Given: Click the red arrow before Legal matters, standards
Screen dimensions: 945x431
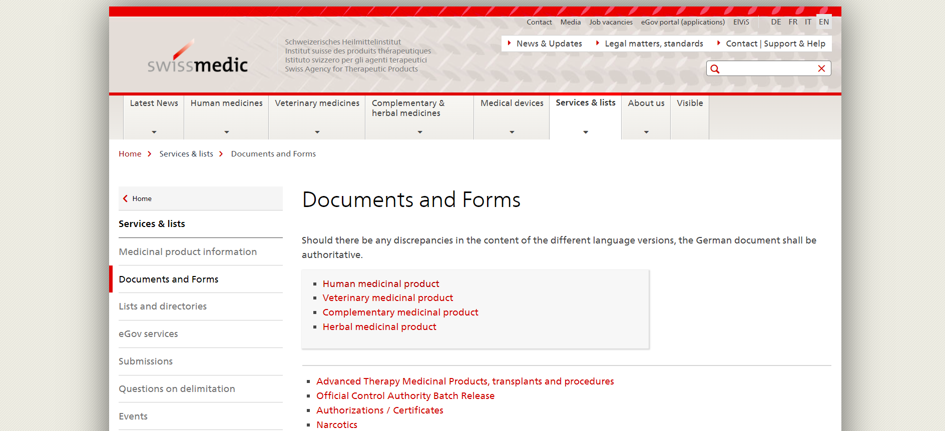Looking at the screenshot, I should click(597, 43).
